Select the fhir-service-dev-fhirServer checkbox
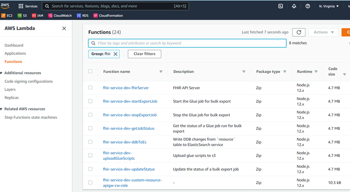Viewport: 350px width, 192px height. 90,88
